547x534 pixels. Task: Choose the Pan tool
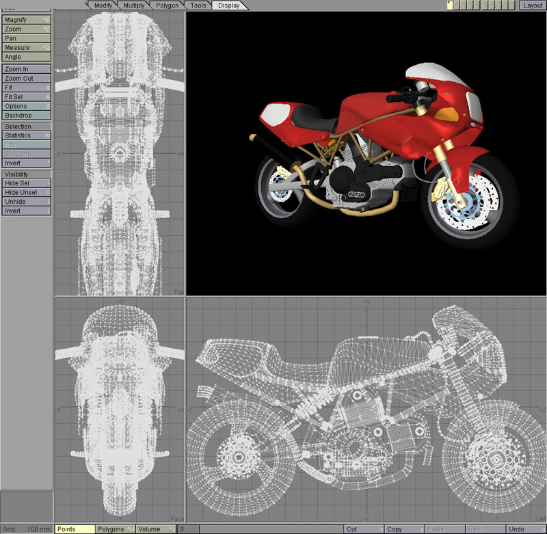tap(27, 38)
